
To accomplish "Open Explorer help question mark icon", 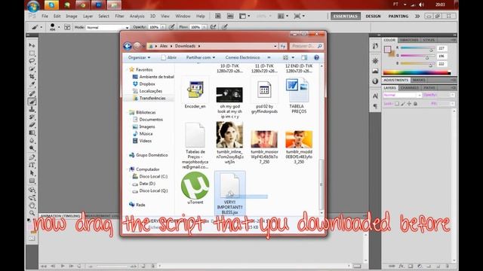I will pos(316,57).
